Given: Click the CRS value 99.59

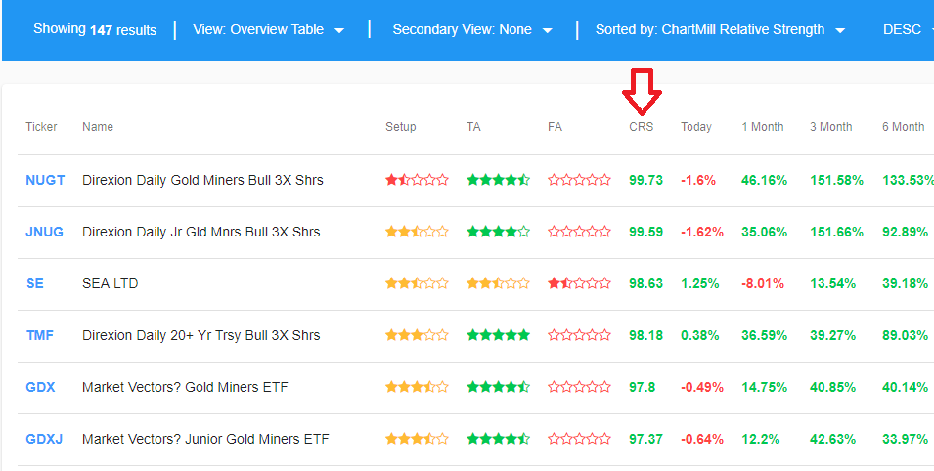Looking at the screenshot, I should pyautogui.click(x=645, y=232).
